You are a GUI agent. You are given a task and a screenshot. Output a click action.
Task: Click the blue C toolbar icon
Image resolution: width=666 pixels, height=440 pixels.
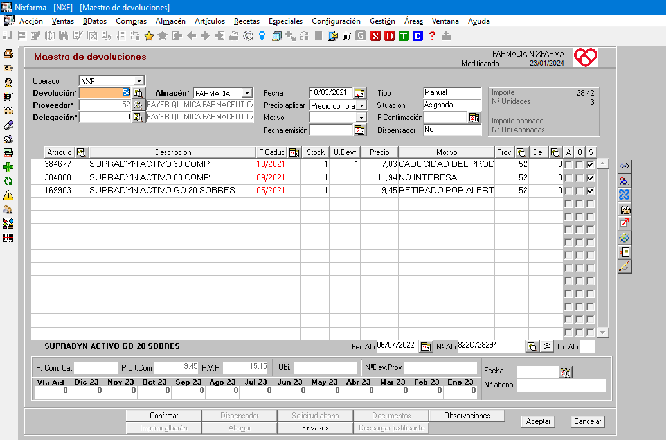click(418, 36)
